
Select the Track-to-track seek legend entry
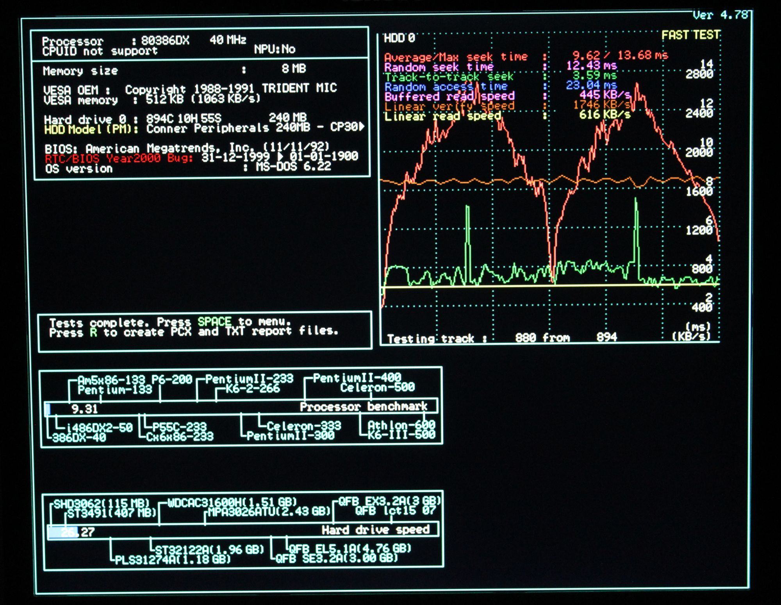coord(449,77)
